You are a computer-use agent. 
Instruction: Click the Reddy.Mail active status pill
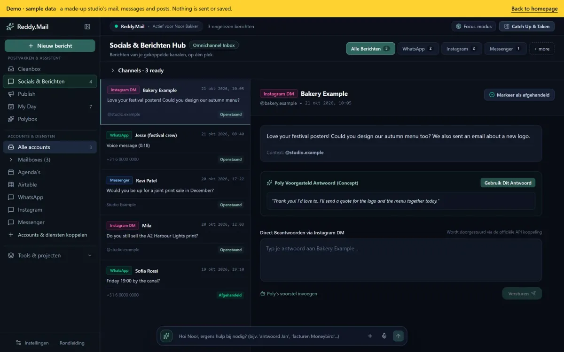(157, 27)
